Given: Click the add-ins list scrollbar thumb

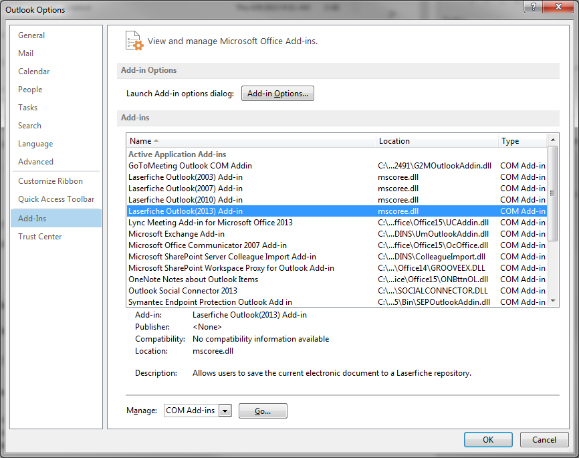Looking at the screenshot, I should point(553,193).
